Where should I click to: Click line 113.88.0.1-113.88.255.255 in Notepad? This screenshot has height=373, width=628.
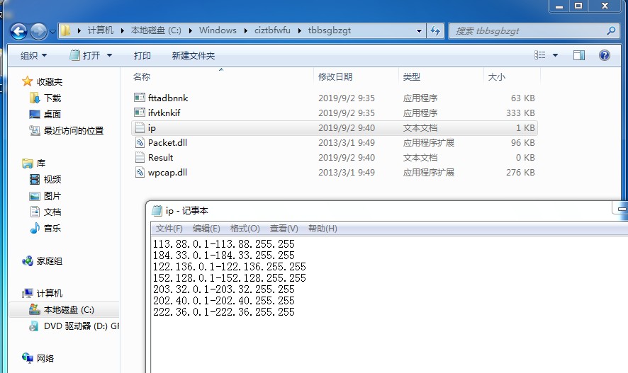pyautogui.click(x=223, y=244)
